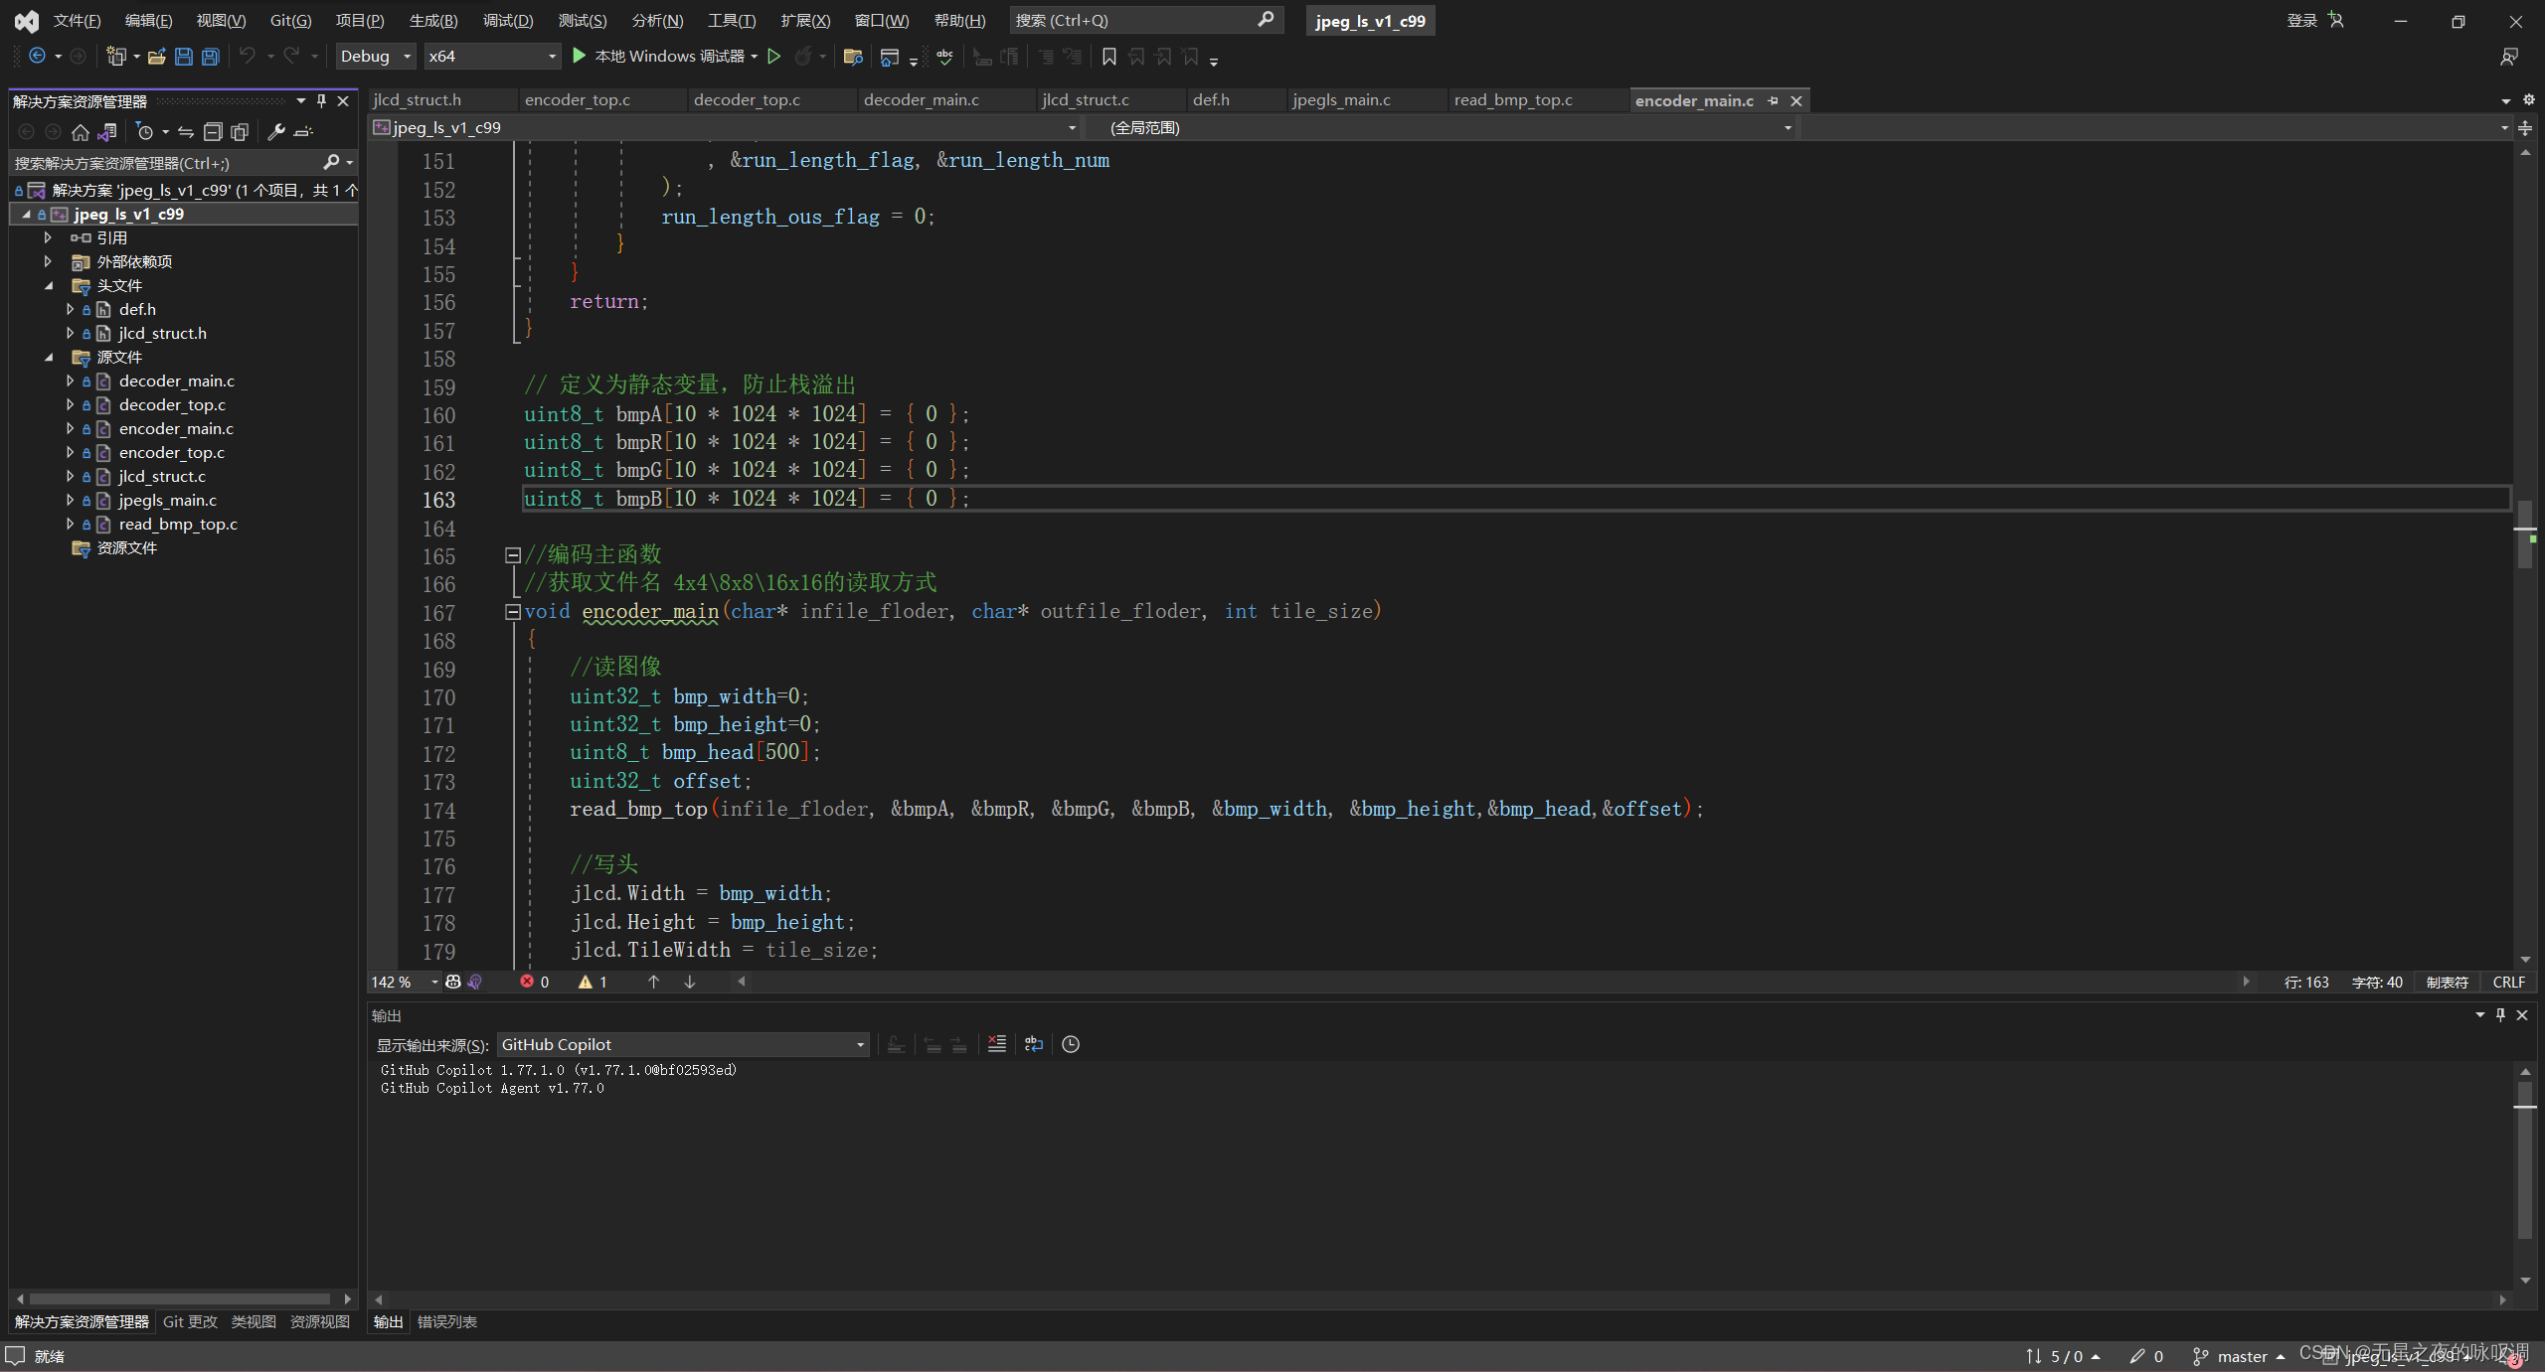
Task: Open the New Project toolbar icon
Action: (x=117, y=57)
